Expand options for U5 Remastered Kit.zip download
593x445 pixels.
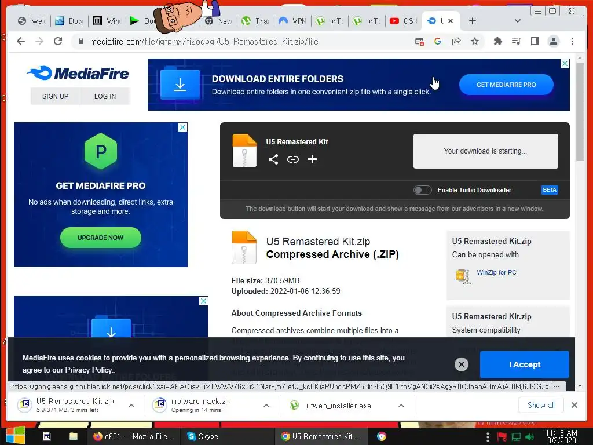pos(131,406)
